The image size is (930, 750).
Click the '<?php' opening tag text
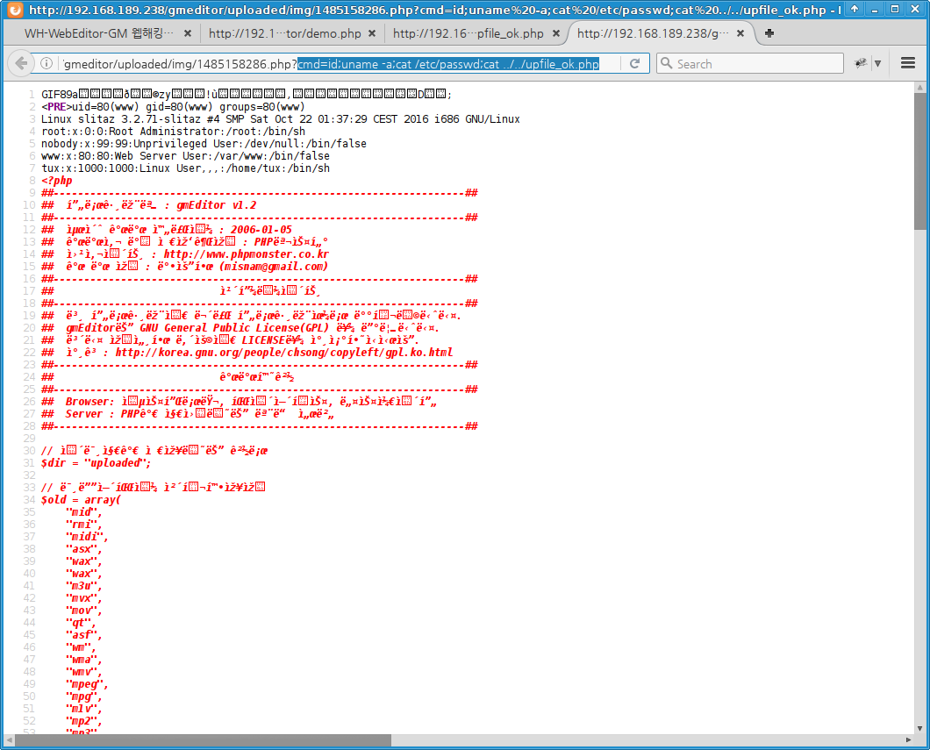point(57,180)
